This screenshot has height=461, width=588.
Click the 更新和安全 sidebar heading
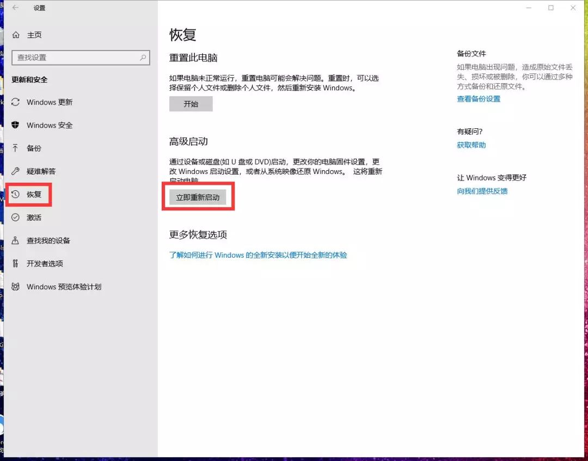(x=29, y=79)
